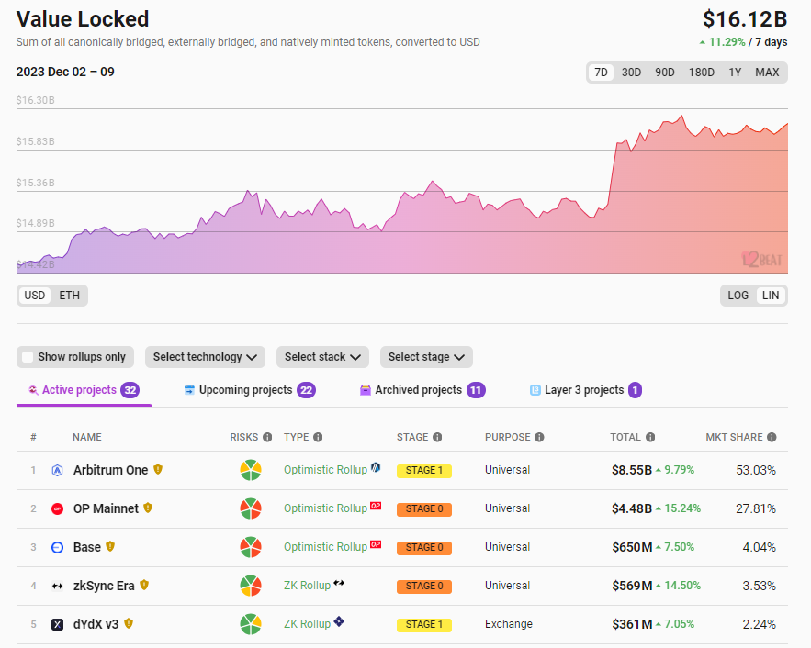Click the info icon next to RISKS header
Screen dimensions: 811x648
point(267,438)
